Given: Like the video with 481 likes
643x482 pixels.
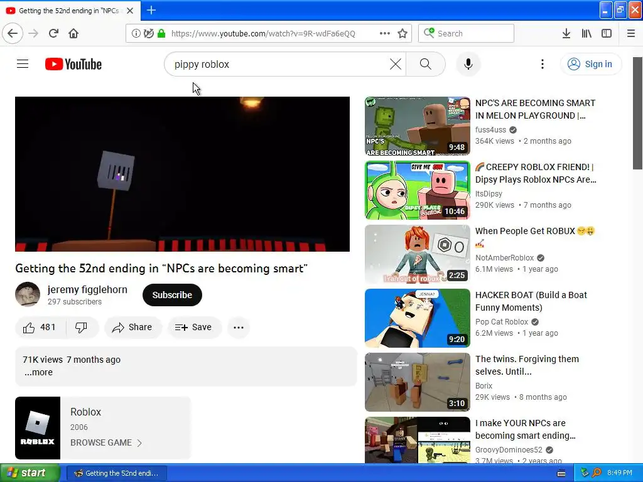Looking at the screenshot, I should tap(40, 327).
